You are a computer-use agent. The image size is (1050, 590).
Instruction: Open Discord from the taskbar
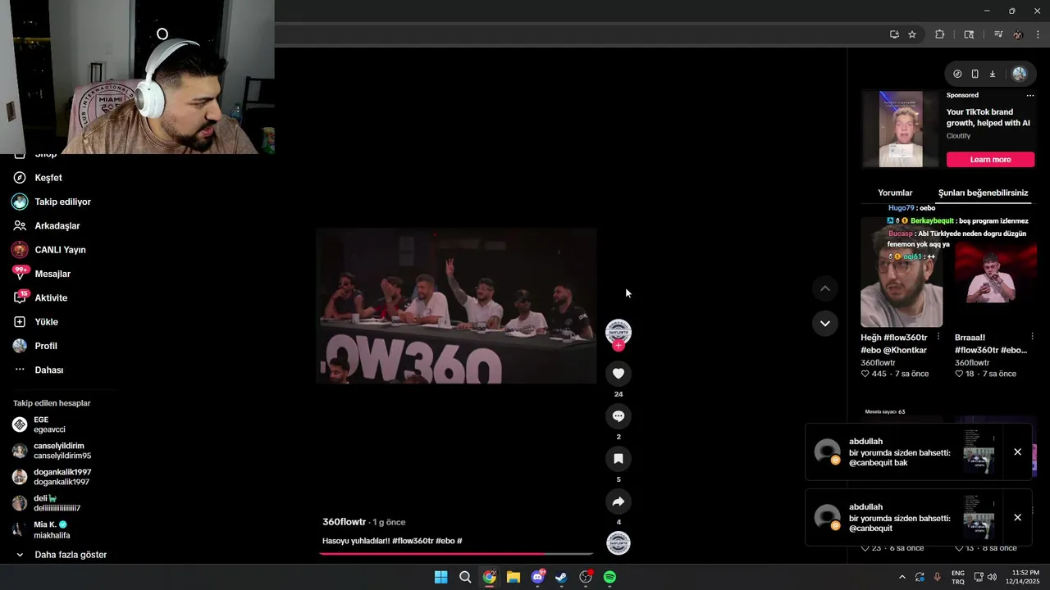click(537, 577)
